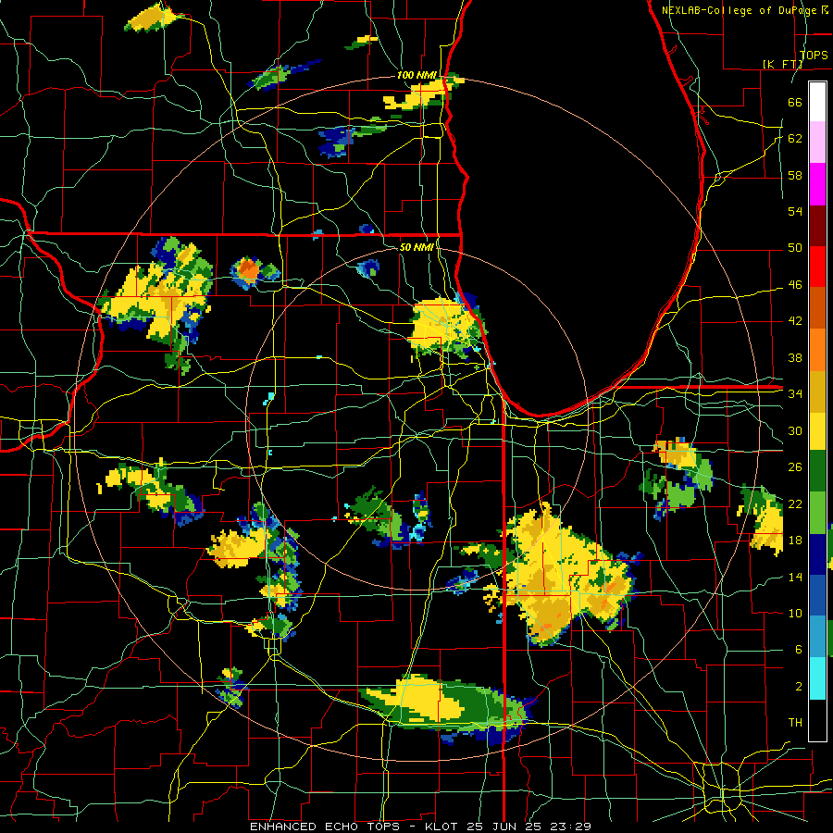Pick the dark green legend swatch

click(x=817, y=471)
